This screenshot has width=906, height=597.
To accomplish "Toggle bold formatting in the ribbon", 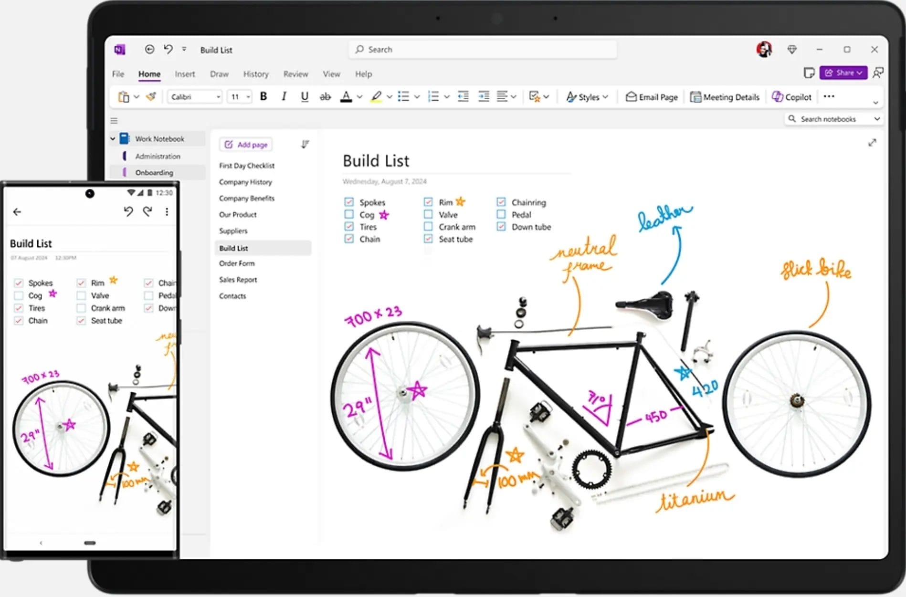I will (x=263, y=96).
